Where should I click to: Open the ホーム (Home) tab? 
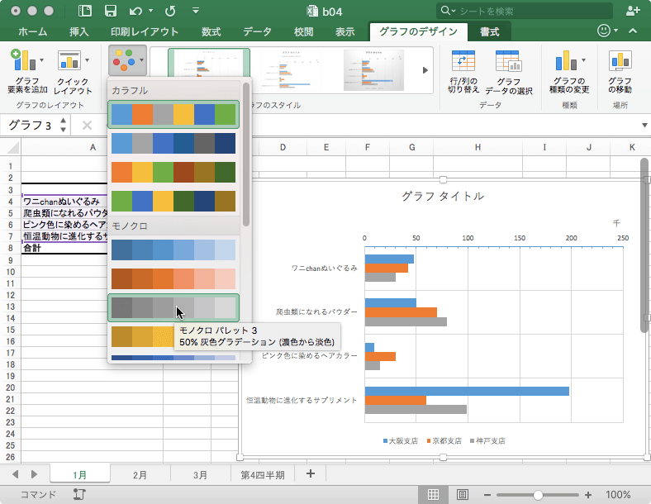33,31
